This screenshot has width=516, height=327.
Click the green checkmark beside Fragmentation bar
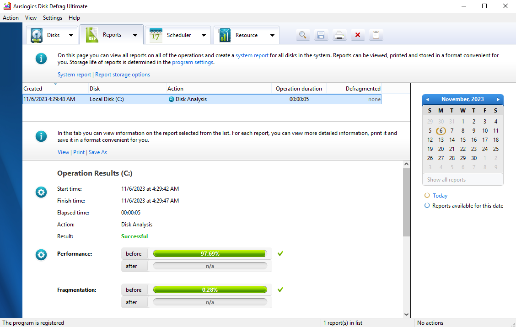coord(280,289)
